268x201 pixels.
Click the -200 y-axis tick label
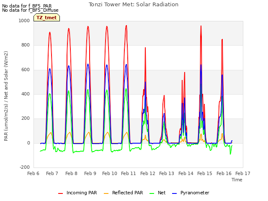[x=25, y=167]
